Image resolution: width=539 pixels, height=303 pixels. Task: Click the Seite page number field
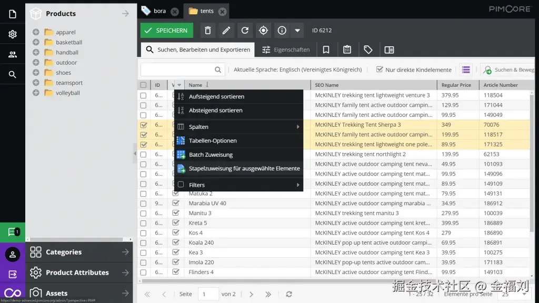coord(208,294)
